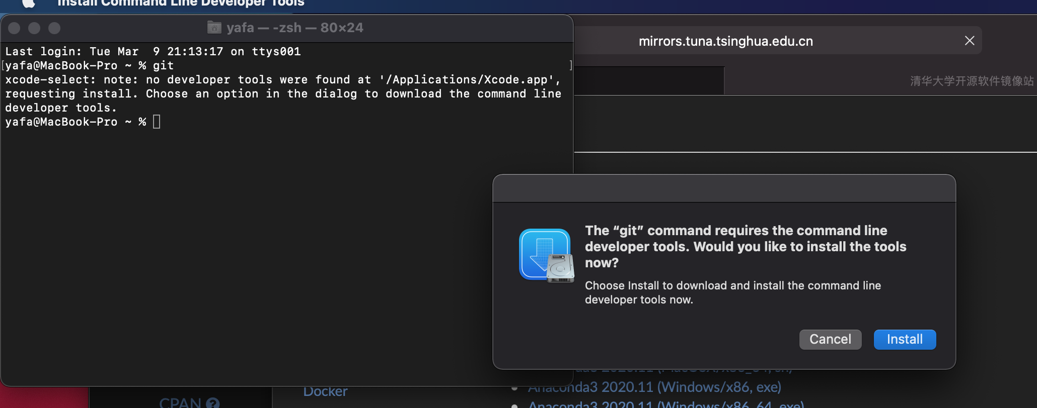Viewport: 1037px width, 408px height.
Task: Open the Install Command Line Developer Tools menu
Action: tap(181, 3)
